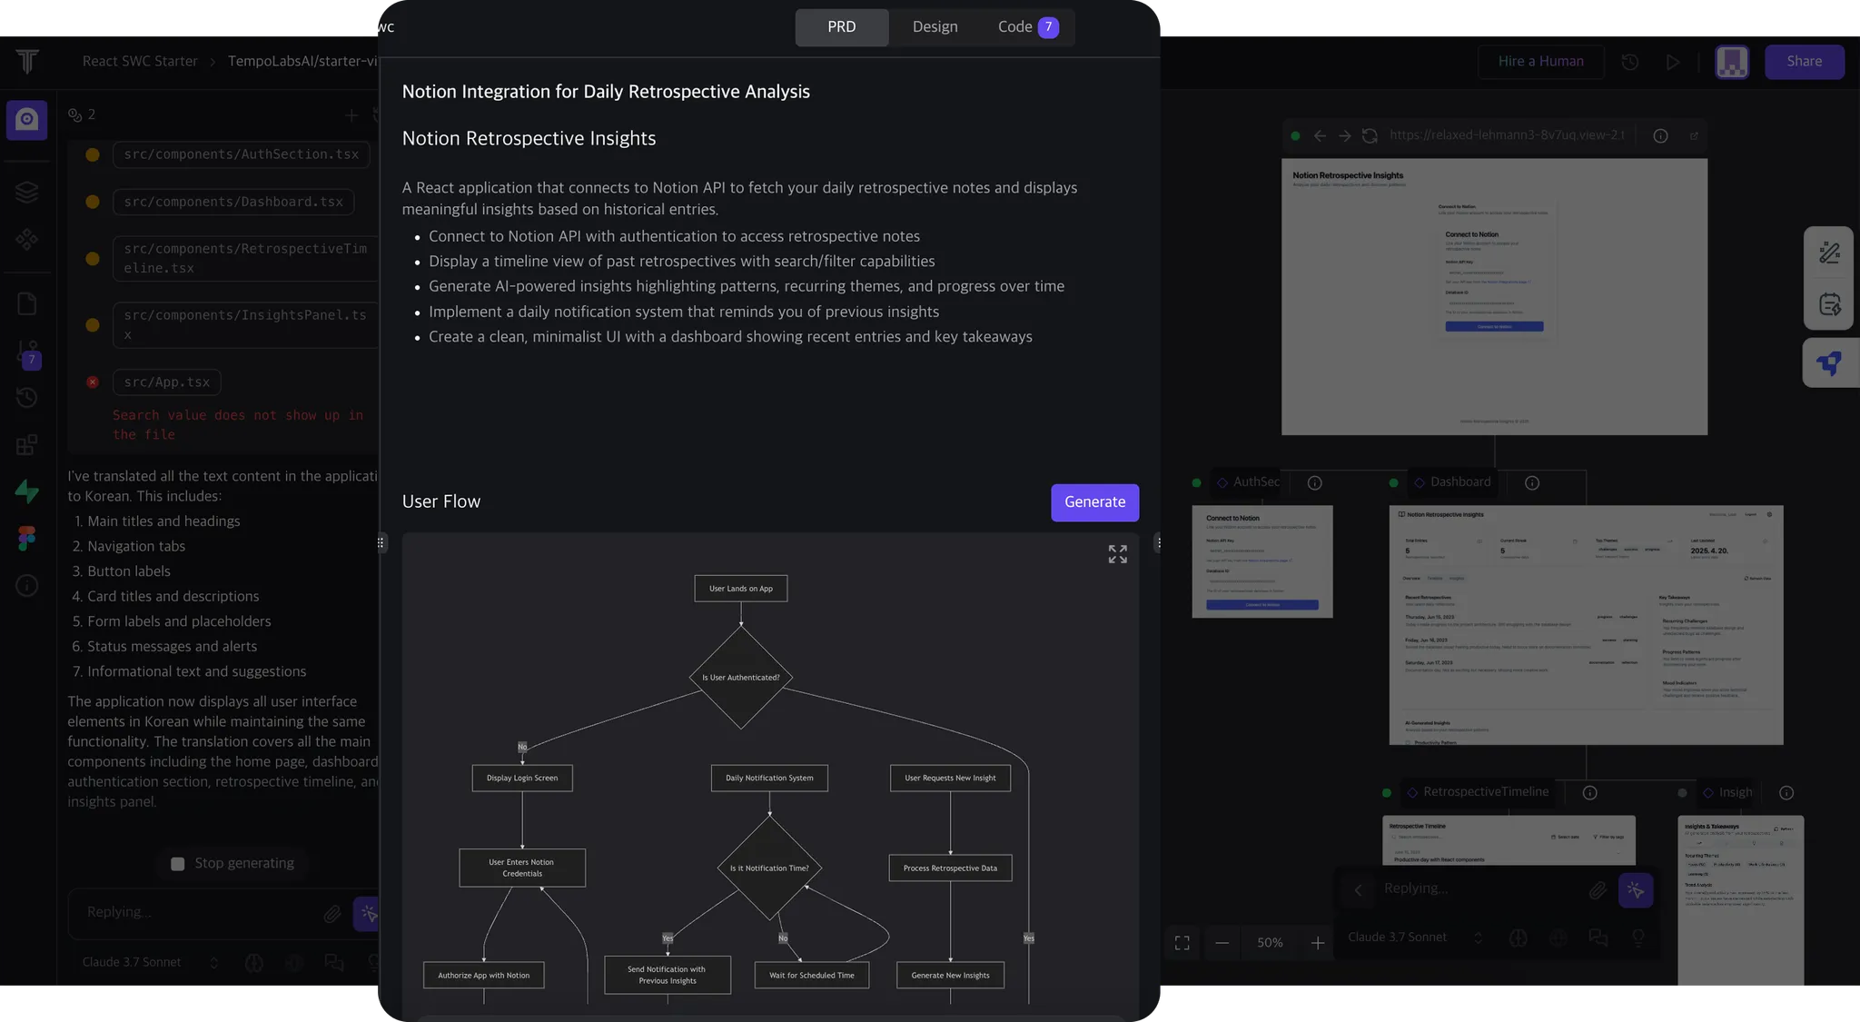This screenshot has height=1022, width=1860.
Task: Collapse floating chat with left chevron
Action: (x=1358, y=890)
